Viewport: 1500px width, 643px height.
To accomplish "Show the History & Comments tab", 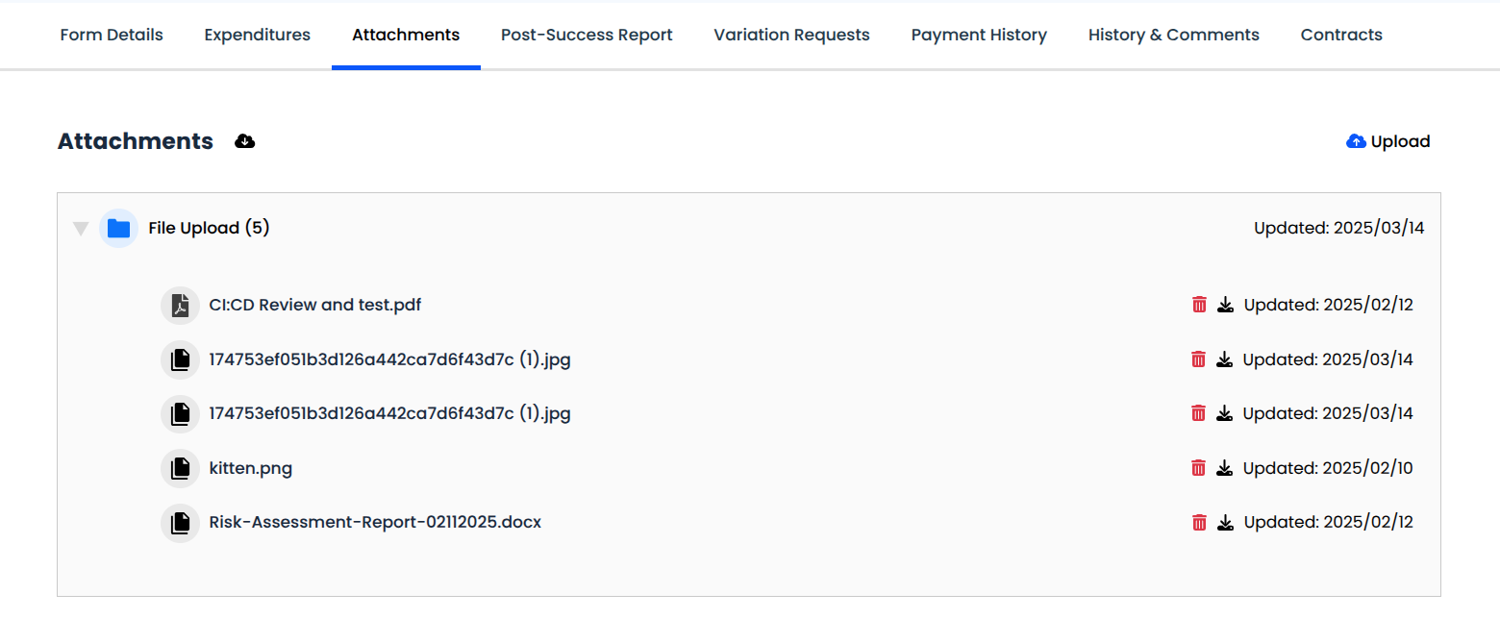I will tap(1173, 35).
